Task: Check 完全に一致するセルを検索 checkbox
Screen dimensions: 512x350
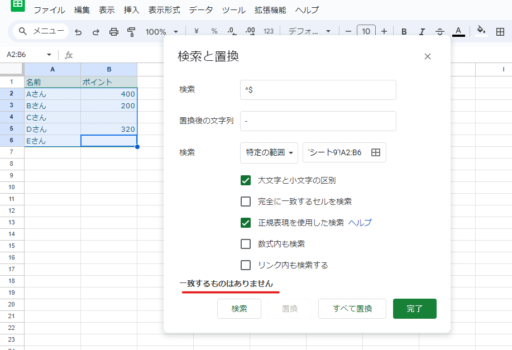Action: tap(246, 202)
